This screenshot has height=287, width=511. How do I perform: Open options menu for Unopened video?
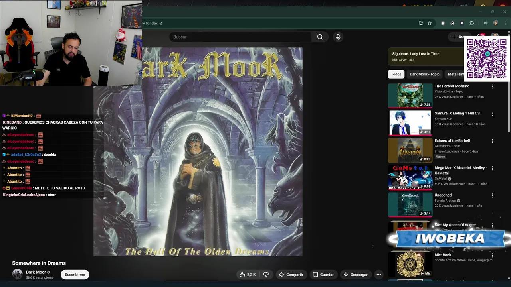[x=493, y=196]
